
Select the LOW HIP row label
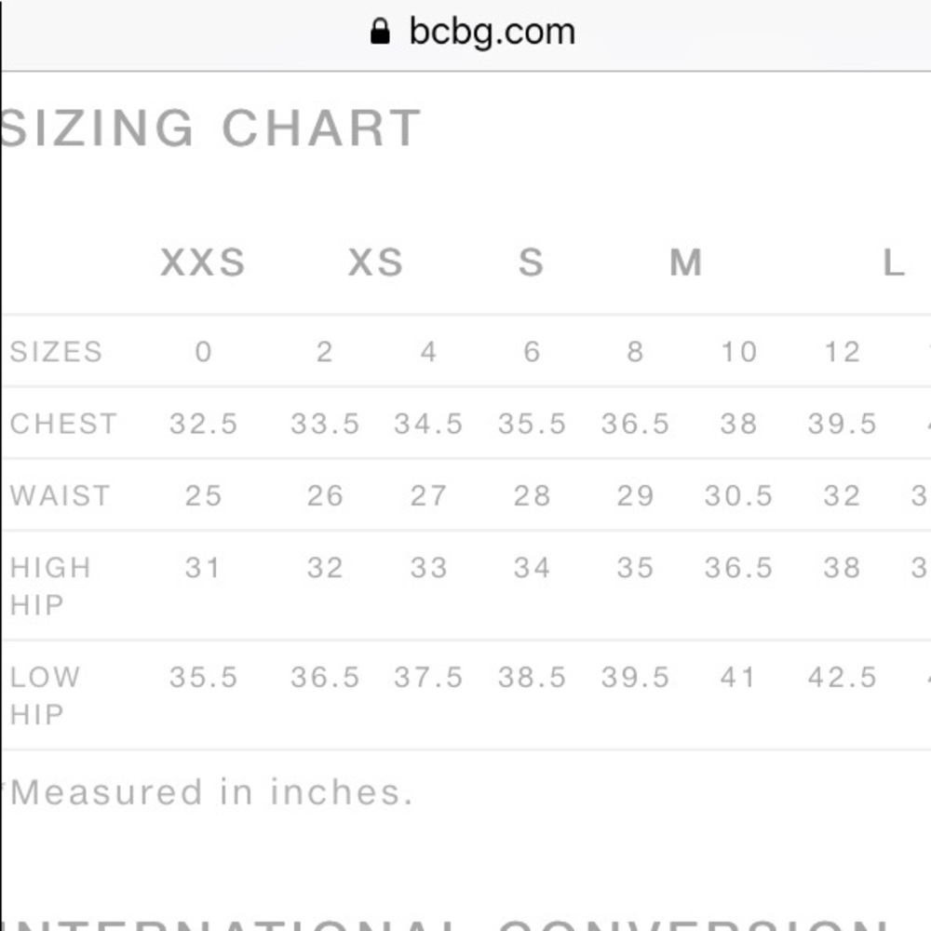[45, 695]
